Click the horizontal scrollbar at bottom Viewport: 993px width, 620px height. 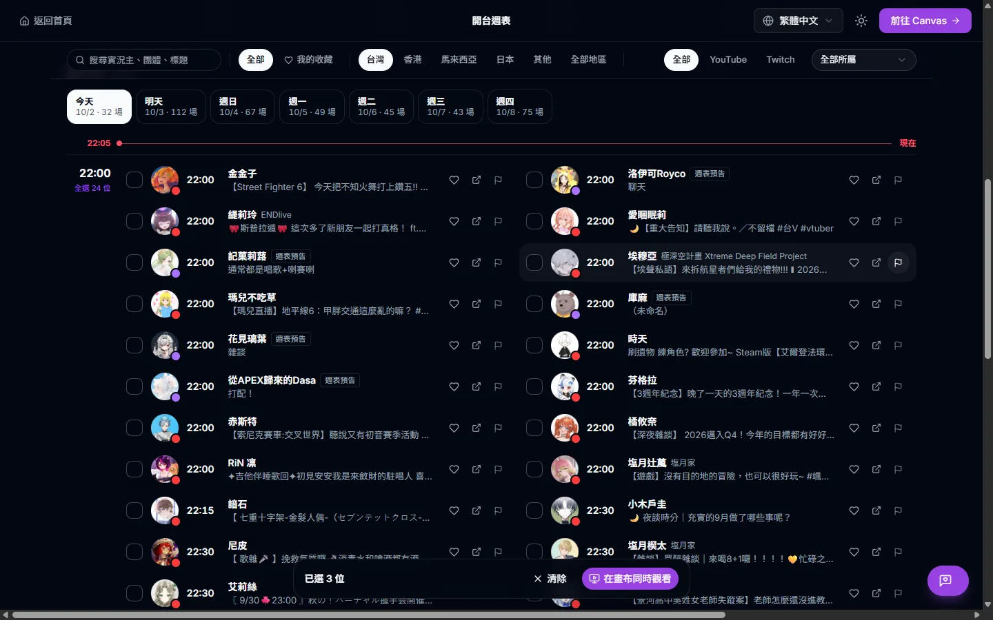(x=369, y=614)
